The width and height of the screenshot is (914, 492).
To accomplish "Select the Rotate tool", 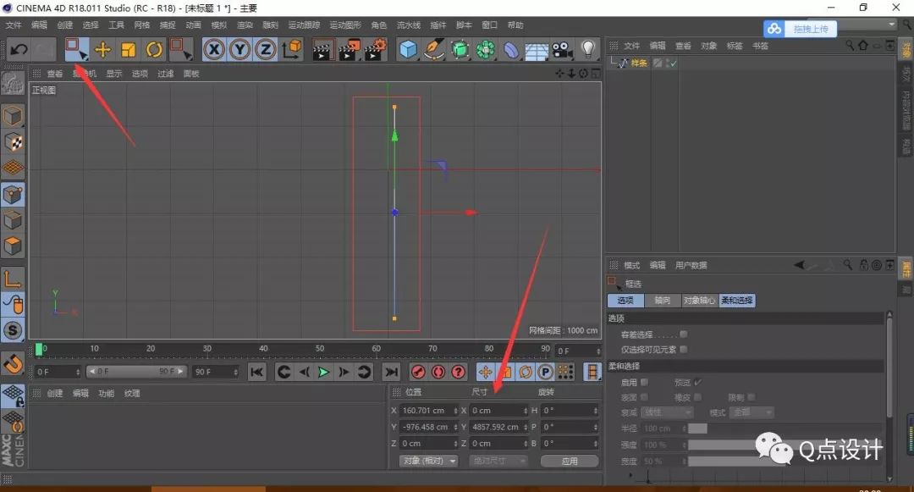I will click(154, 50).
